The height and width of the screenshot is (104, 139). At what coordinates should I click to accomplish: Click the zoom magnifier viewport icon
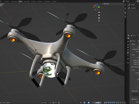(99, 12)
